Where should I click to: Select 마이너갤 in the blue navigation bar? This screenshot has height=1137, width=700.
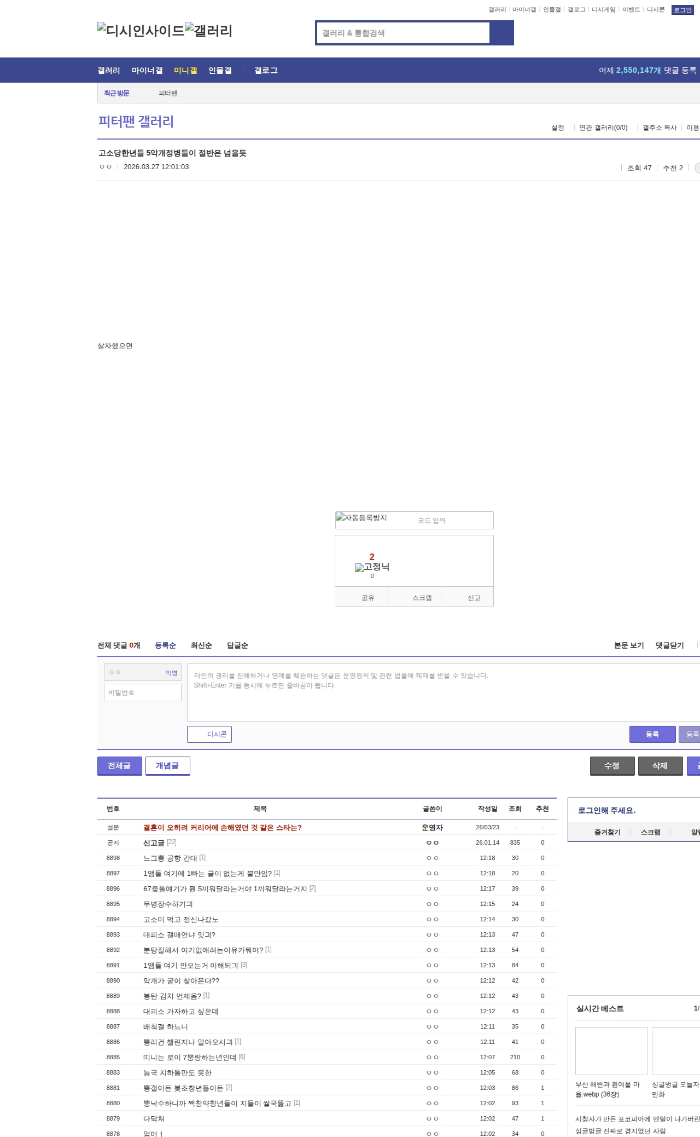[147, 71]
